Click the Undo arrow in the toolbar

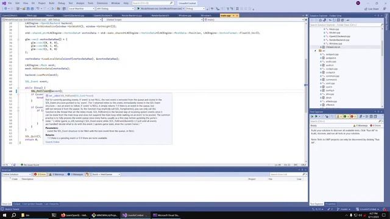38,9
